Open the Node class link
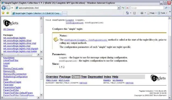Image resolution: width=172 pixels, height=100 pixels. pos(6,79)
